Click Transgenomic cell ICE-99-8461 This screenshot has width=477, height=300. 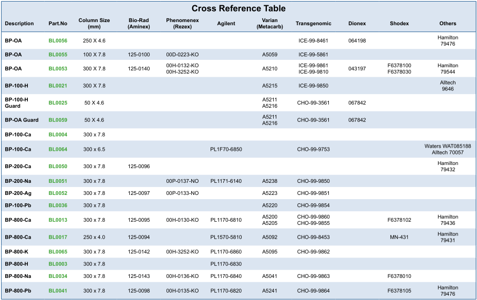coord(313,41)
